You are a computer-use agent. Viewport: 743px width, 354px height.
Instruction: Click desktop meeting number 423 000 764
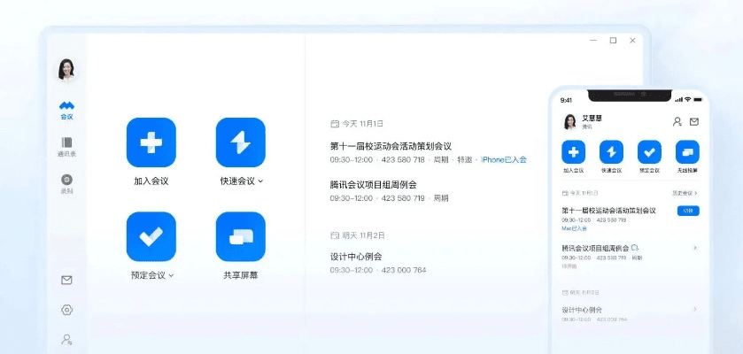click(404, 270)
